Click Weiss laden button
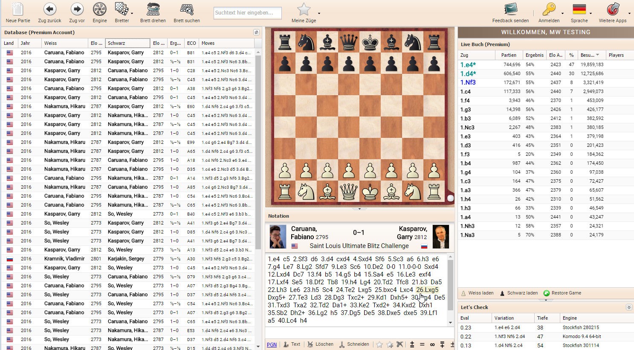 477,293
